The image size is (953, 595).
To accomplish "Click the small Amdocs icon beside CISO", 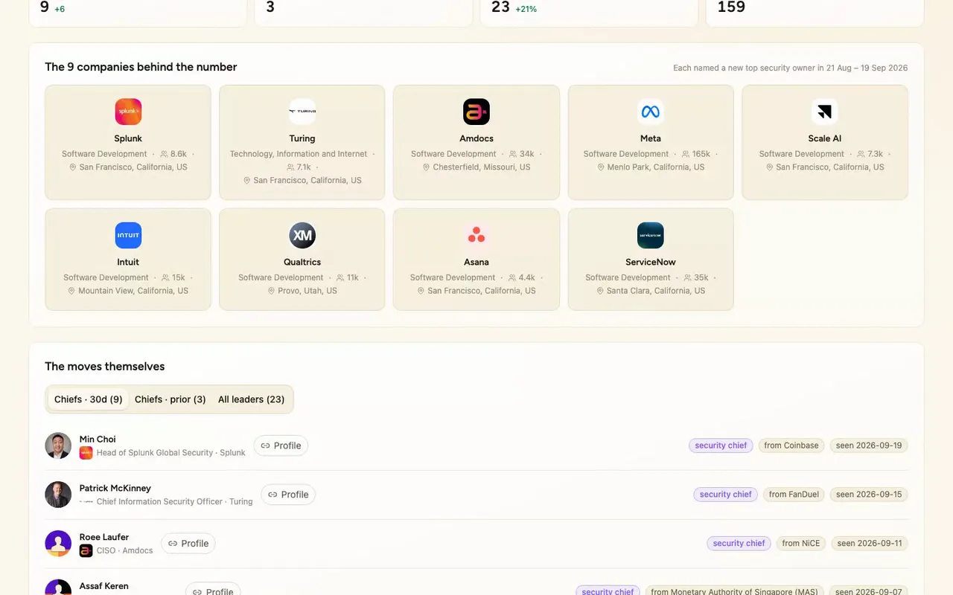I will click(86, 550).
